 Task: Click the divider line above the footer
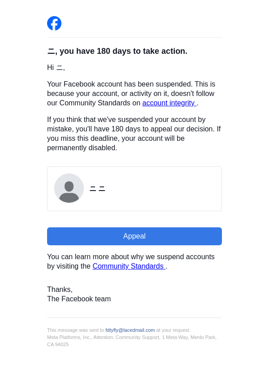[x=134, y=318]
